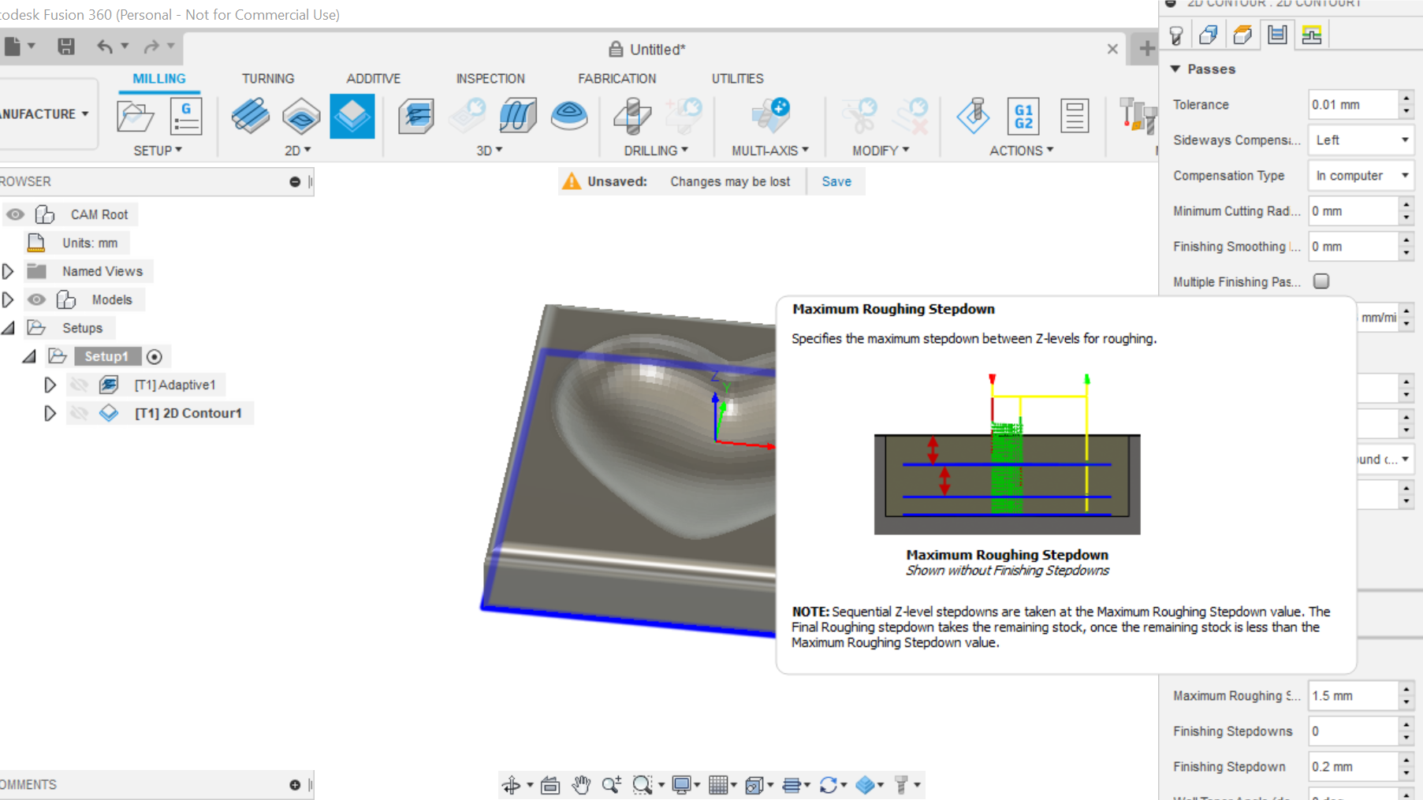Screen dimensions: 1423x800
Task: Click the NC Program G-code setup icon
Action: 186,117
